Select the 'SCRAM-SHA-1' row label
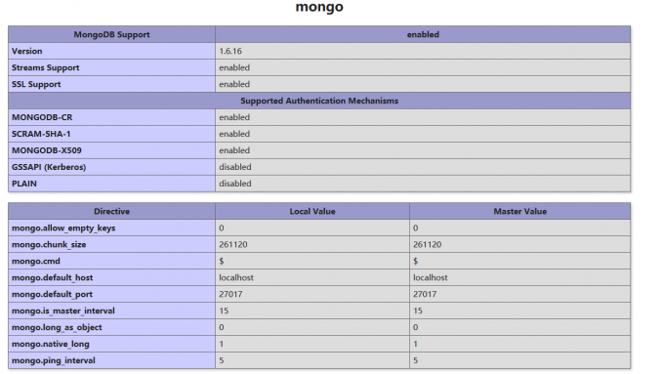Image resolution: width=664 pixels, height=374 pixels. (x=41, y=134)
